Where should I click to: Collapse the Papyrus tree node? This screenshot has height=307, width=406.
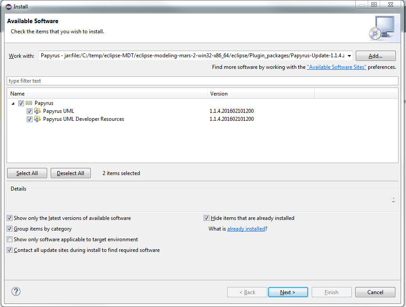tap(13, 104)
